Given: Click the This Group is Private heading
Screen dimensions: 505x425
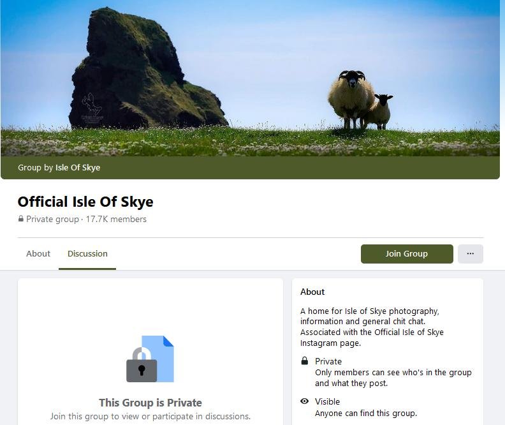Looking at the screenshot, I should pyautogui.click(x=150, y=403).
